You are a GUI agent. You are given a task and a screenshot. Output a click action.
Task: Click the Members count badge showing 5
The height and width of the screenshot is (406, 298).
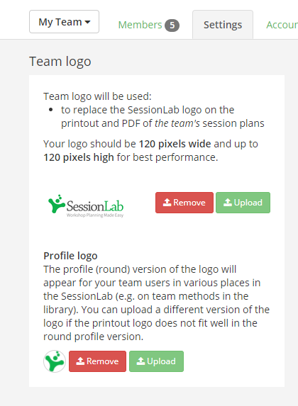tap(172, 26)
